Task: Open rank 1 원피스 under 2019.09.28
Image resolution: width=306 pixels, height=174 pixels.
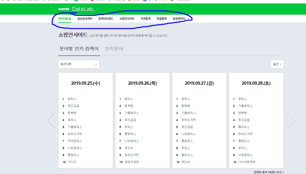Action: 243,99
